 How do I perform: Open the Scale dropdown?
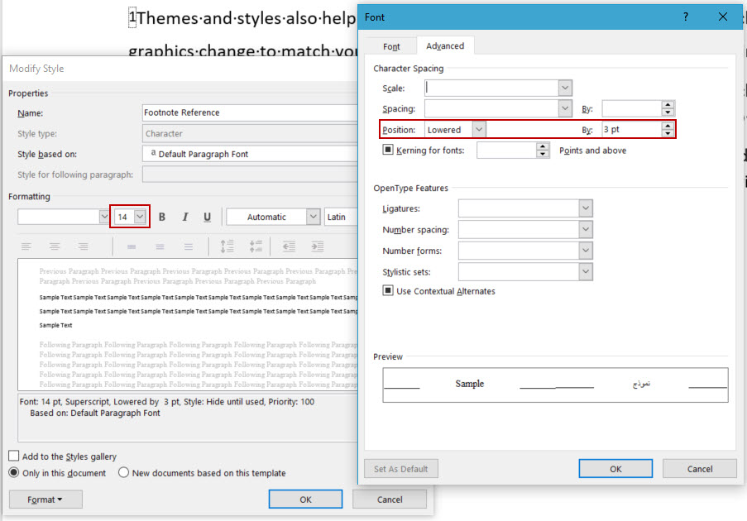[565, 88]
